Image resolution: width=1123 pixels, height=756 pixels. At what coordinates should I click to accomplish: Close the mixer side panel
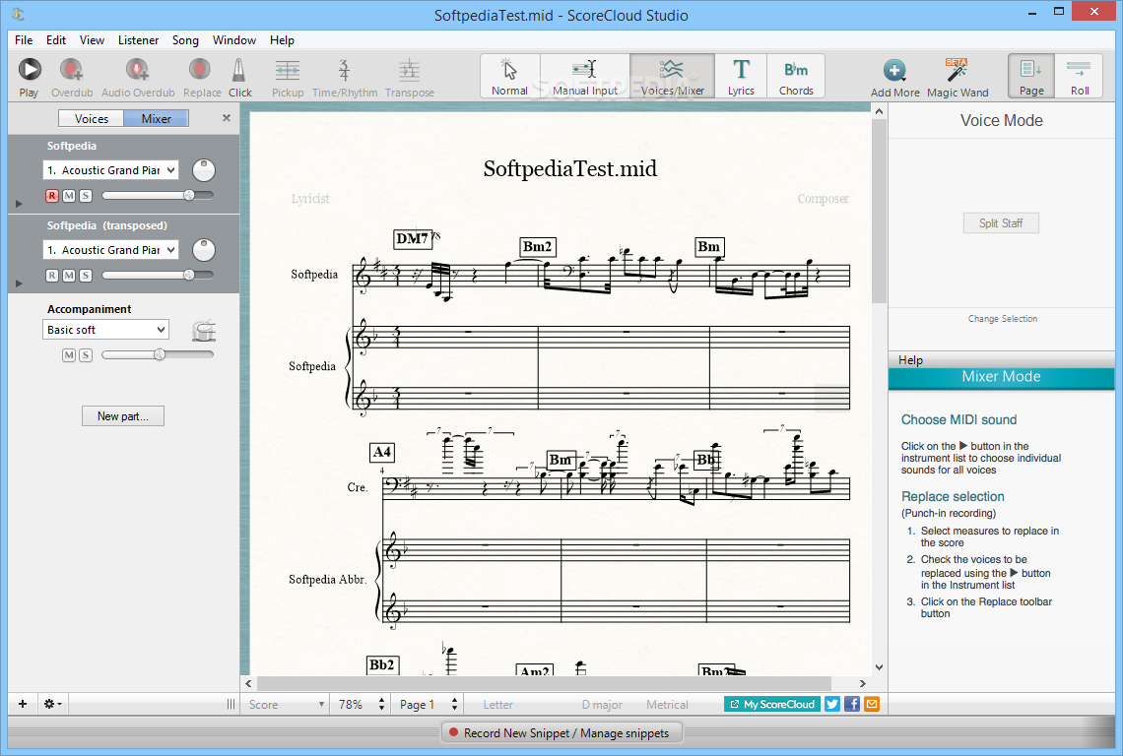coord(227,118)
